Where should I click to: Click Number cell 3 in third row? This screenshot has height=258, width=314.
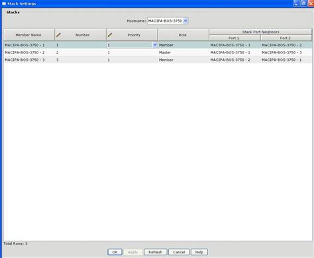coord(80,60)
